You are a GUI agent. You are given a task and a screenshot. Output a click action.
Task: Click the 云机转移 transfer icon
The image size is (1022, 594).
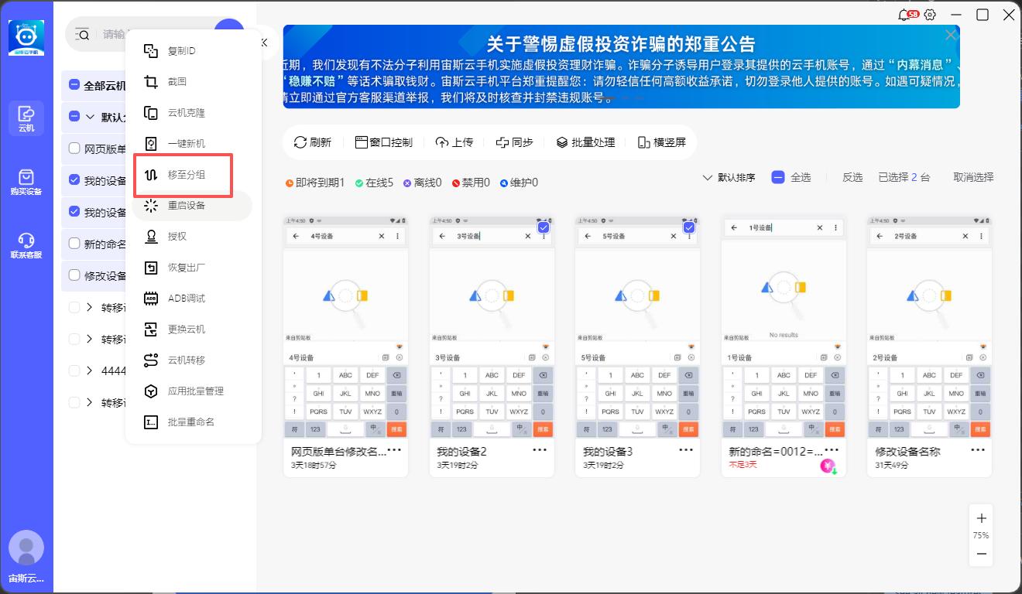[151, 360]
